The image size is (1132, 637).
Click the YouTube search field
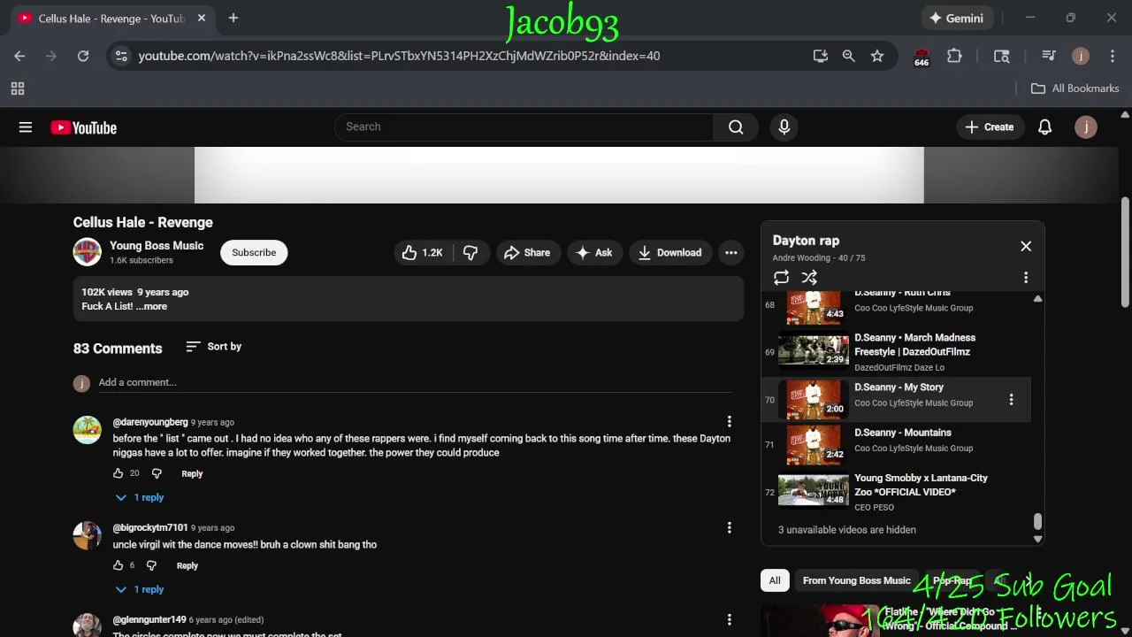click(x=524, y=127)
